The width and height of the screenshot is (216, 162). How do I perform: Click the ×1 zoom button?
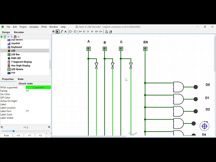click(29, 135)
